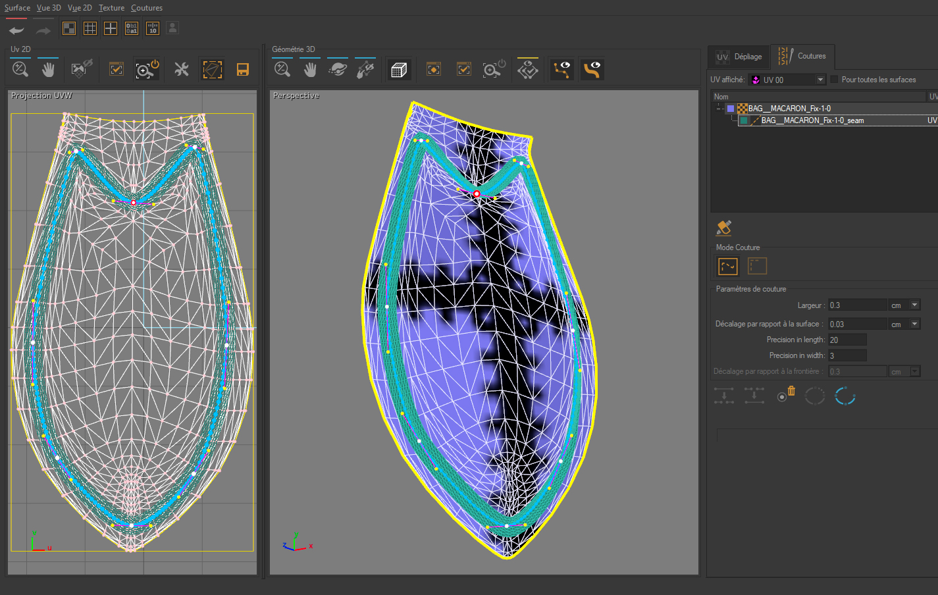Toggle seam curve visibility eye icon
Screen dimensions: 938x595
pyautogui.click(x=592, y=69)
